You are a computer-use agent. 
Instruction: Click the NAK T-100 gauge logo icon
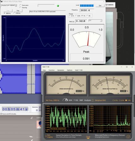tap(65, 100)
